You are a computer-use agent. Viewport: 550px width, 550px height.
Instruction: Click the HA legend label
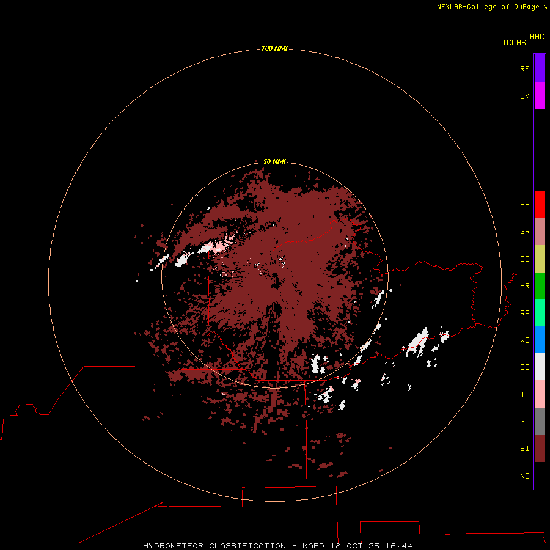click(524, 205)
